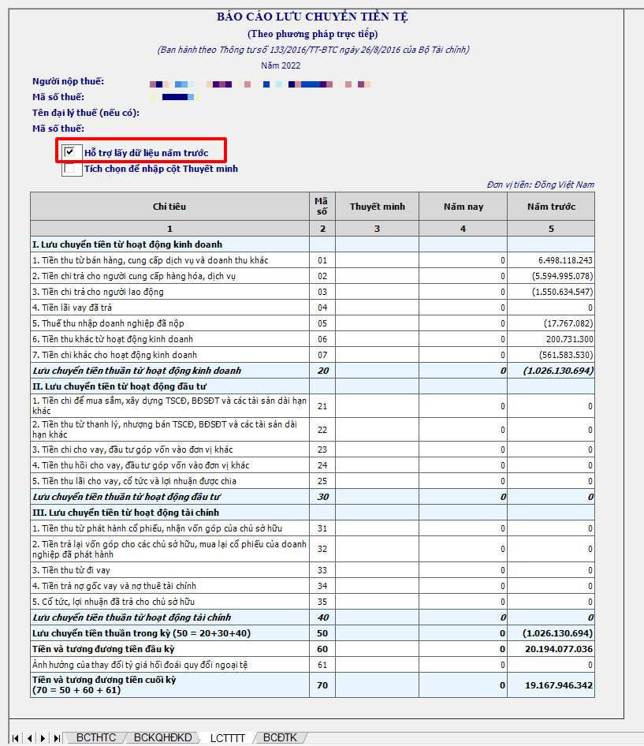Select Năm nay cell for code 61
Screen dimensions: 644x746
[463, 665]
